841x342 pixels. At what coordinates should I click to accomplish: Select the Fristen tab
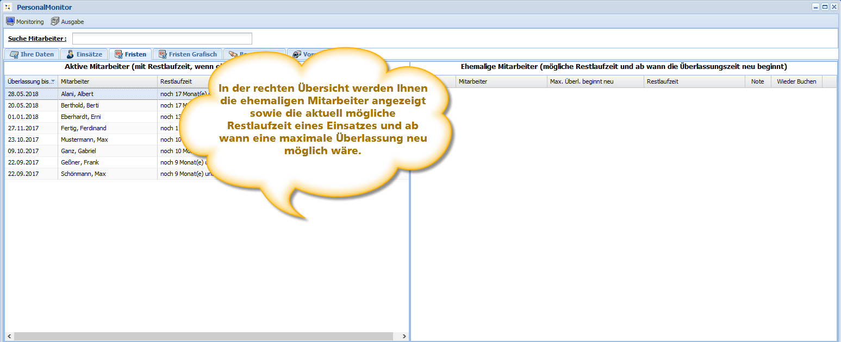130,54
